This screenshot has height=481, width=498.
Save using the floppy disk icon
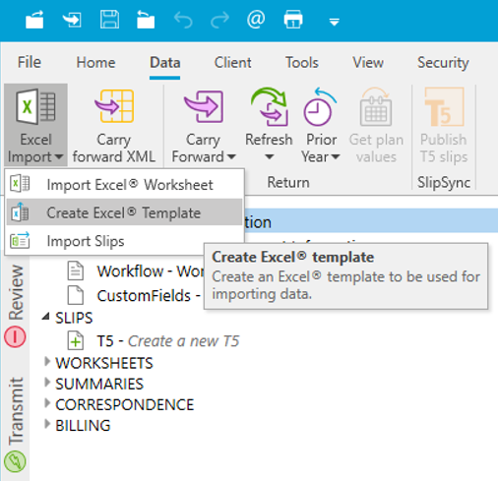coord(109,20)
